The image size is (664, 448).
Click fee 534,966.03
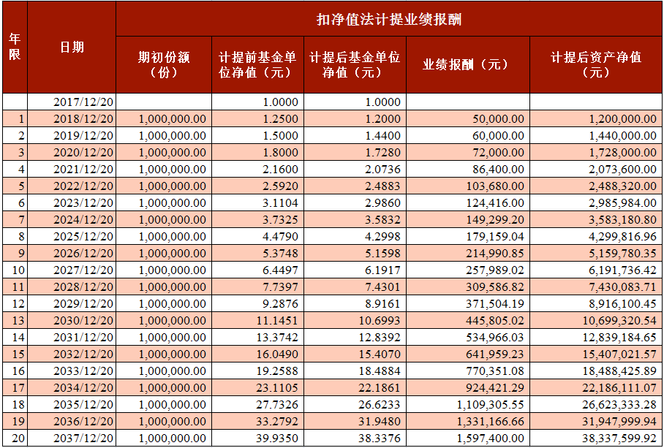tap(467, 337)
